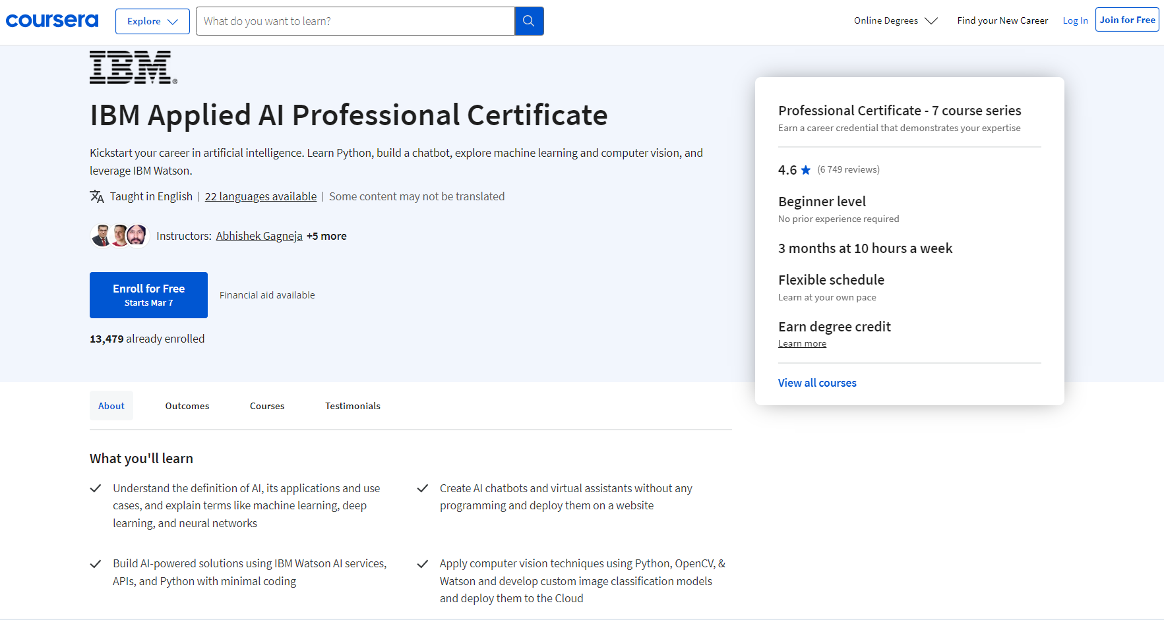Click the (6 749 reviews) text

(x=848, y=170)
